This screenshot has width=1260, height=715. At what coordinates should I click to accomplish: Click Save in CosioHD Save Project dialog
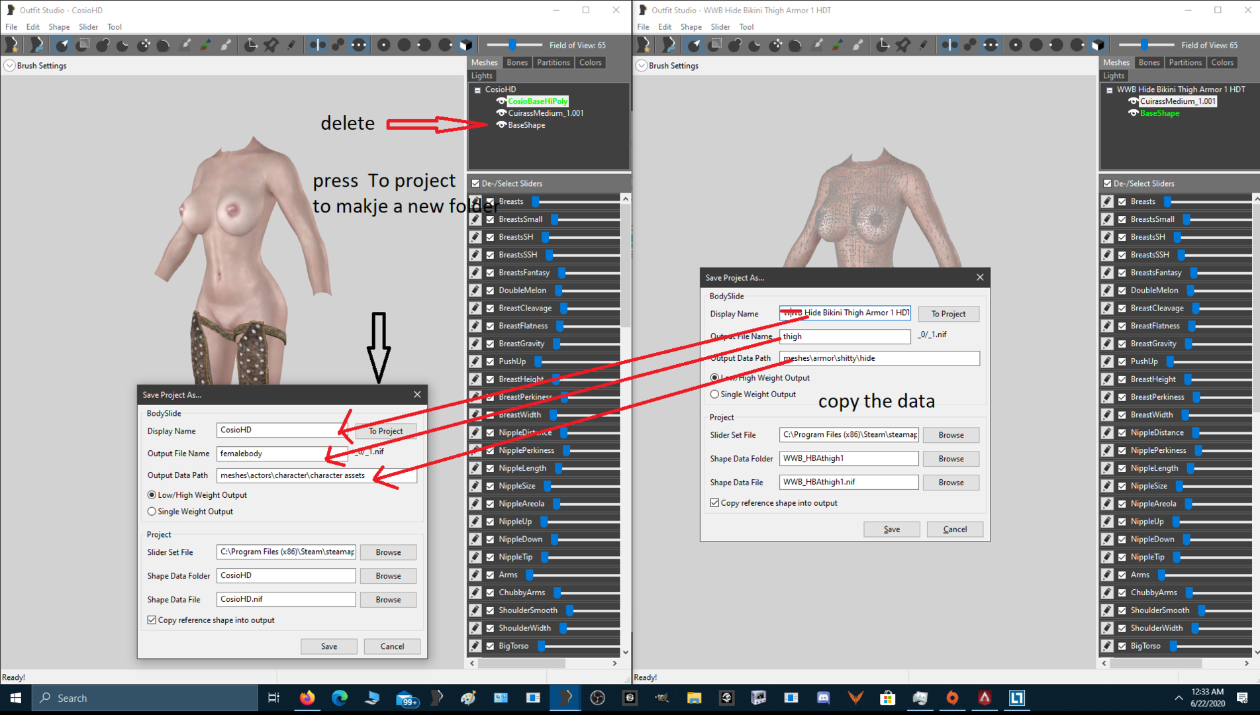tap(329, 646)
